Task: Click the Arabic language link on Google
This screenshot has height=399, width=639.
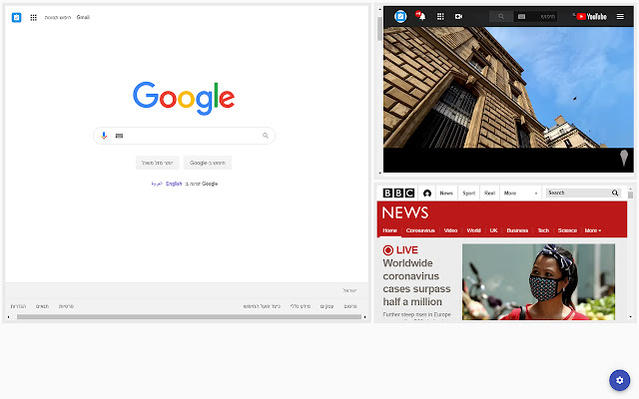Action: coord(157,184)
